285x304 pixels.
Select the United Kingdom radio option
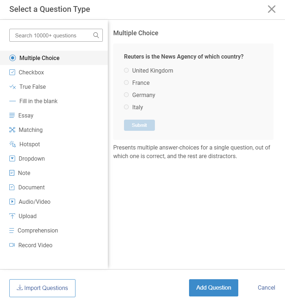click(126, 70)
